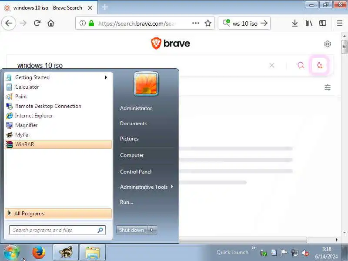The width and height of the screenshot is (348, 261).
Task: Show site information icon in address bar
Action: click(82, 23)
